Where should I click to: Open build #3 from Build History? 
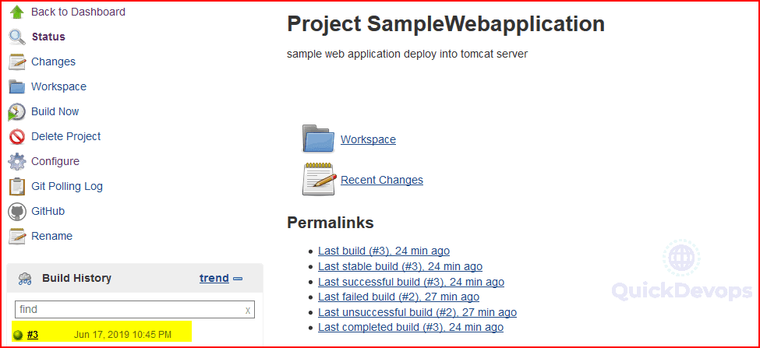coord(33,335)
